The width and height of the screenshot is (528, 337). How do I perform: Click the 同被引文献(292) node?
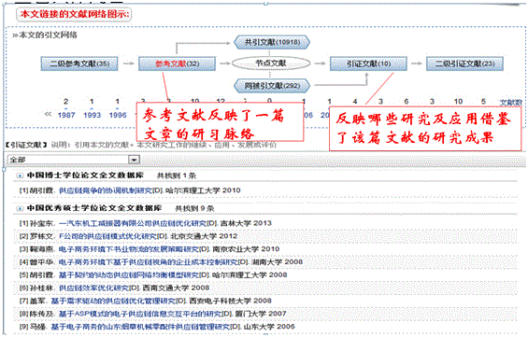tap(272, 86)
